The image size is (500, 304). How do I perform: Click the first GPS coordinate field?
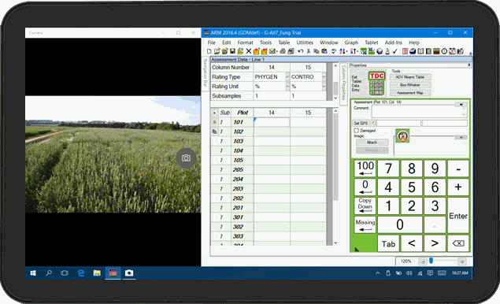click(x=398, y=123)
